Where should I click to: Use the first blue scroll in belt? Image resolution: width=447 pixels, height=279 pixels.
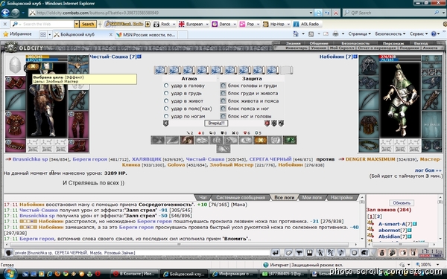point(160,70)
